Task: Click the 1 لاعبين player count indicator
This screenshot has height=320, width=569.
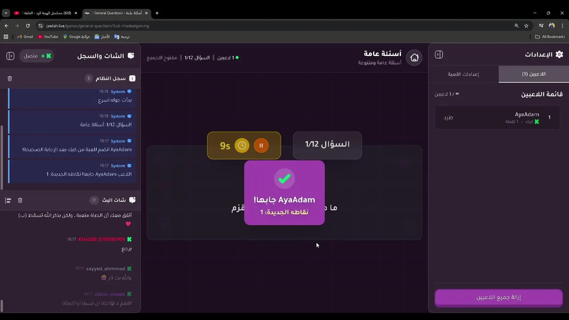Action: pyautogui.click(x=228, y=58)
